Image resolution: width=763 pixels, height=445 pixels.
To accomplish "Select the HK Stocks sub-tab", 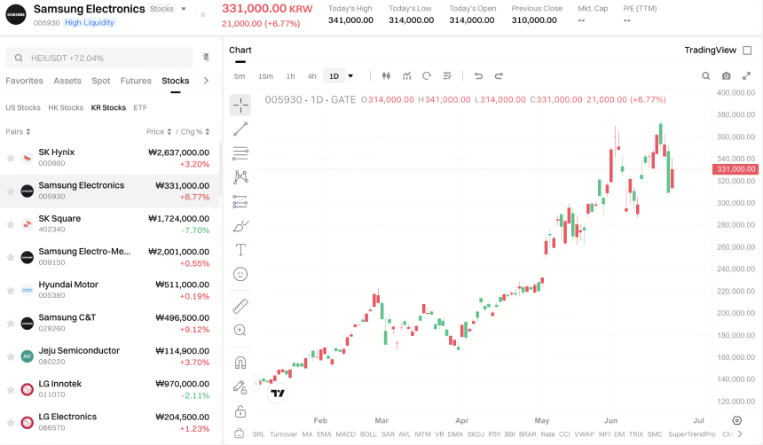I will (x=66, y=107).
